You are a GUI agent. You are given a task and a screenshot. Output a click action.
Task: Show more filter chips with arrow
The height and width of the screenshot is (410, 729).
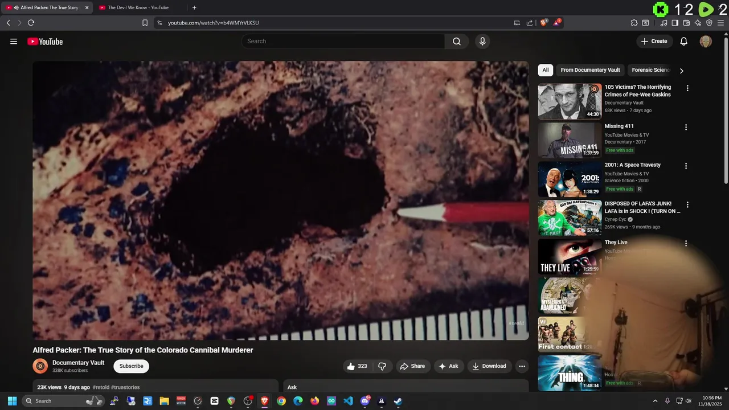(x=681, y=71)
